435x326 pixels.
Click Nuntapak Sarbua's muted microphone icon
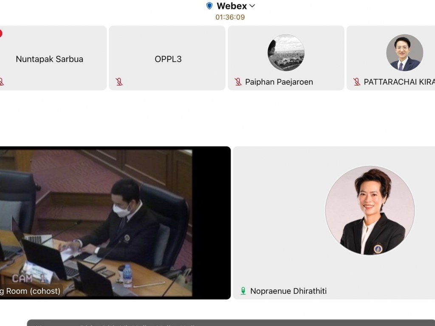tap(1, 82)
